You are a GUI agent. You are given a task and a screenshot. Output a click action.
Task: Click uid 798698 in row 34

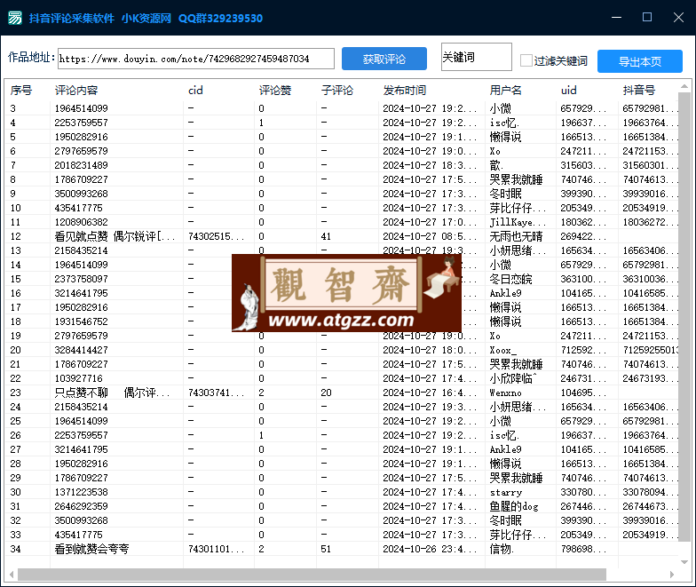click(x=582, y=549)
